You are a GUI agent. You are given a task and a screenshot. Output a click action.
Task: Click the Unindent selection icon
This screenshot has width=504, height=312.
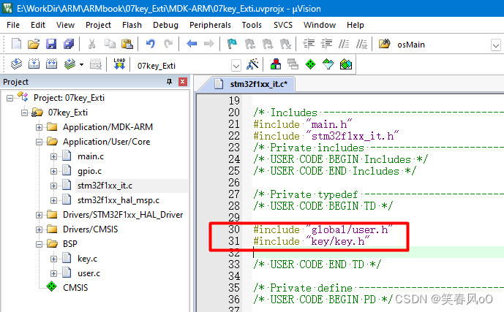click(326, 44)
